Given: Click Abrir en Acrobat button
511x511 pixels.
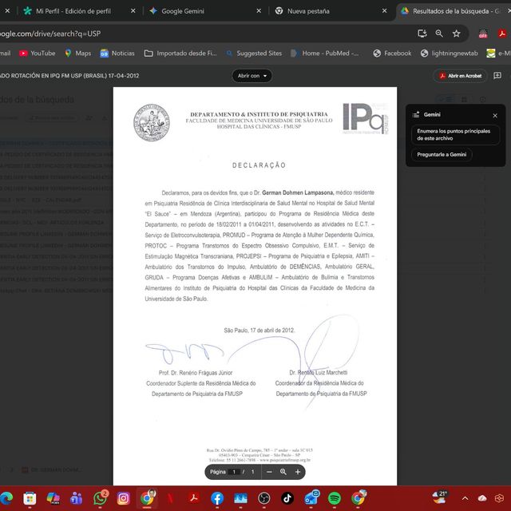Looking at the screenshot, I should [x=460, y=76].
